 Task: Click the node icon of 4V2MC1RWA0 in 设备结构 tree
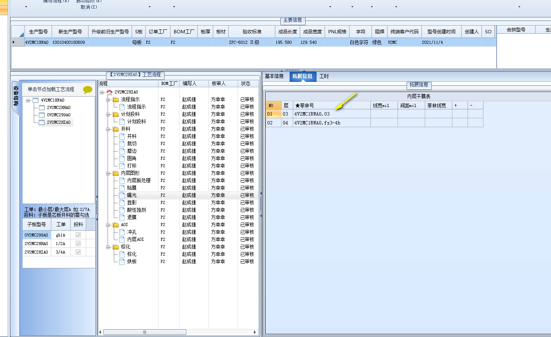click(36, 100)
